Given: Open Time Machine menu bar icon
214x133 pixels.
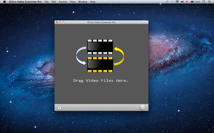Looking at the screenshot, I should [x=167, y=2].
